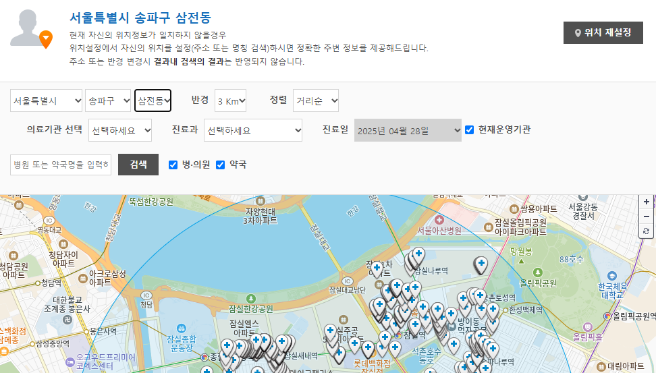Click the 잠실종합운동장 stadium icon
The width and height of the screenshot is (656, 373).
click(x=181, y=328)
